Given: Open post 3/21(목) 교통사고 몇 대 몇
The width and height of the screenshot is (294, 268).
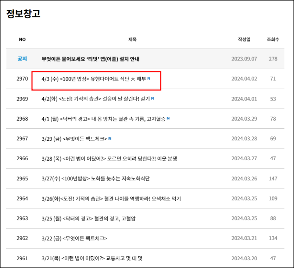Looking at the screenshot, I should [92, 258].
